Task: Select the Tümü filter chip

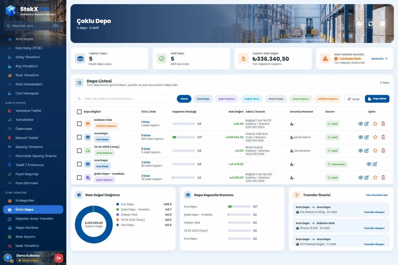Action: (184, 99)
